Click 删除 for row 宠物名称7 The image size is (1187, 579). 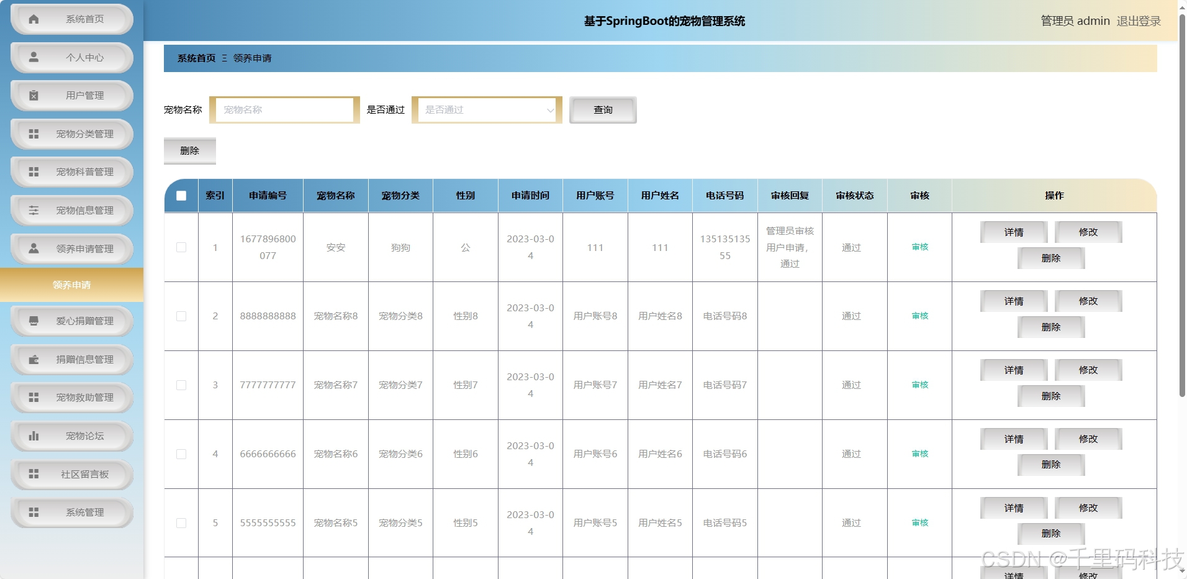[x=1051, y=396]
